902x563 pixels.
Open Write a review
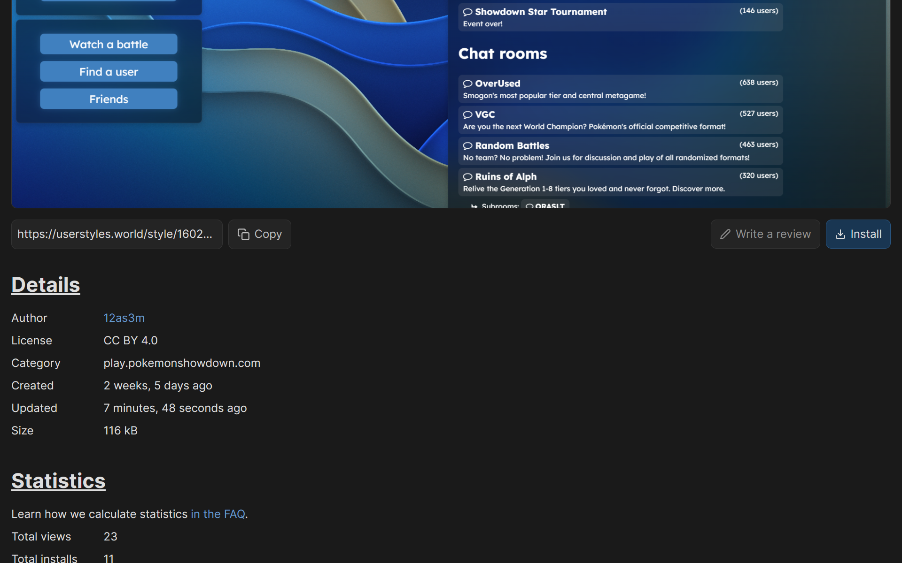[x=765, y=234]
